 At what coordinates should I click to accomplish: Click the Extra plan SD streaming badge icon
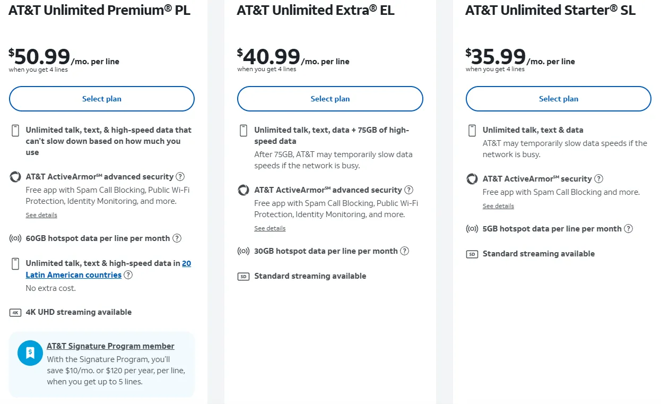[243, 277]
